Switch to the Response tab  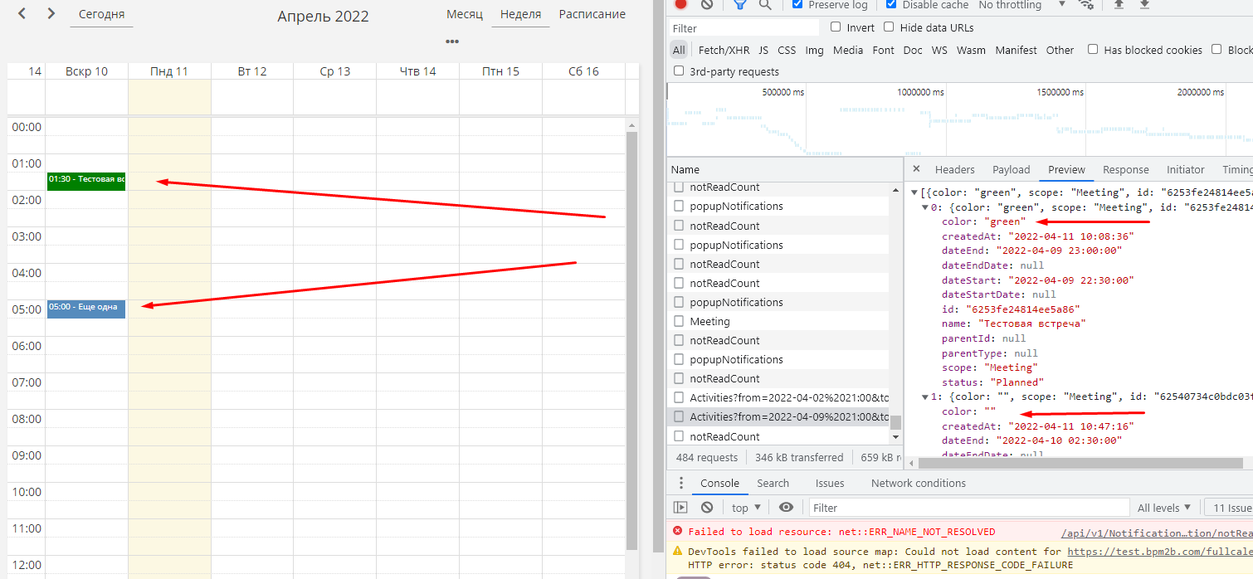[1125, 169]
